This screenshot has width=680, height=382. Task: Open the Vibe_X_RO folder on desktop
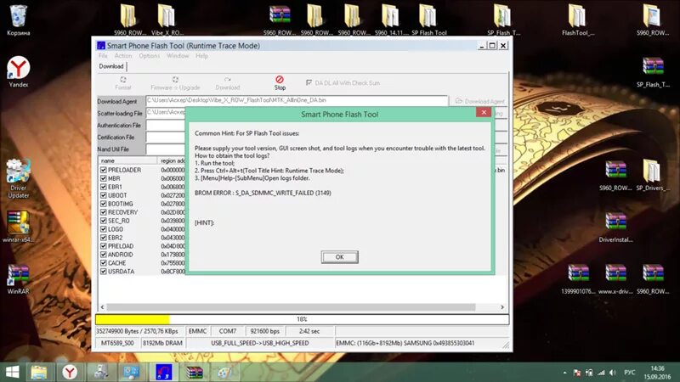(167, 20)
